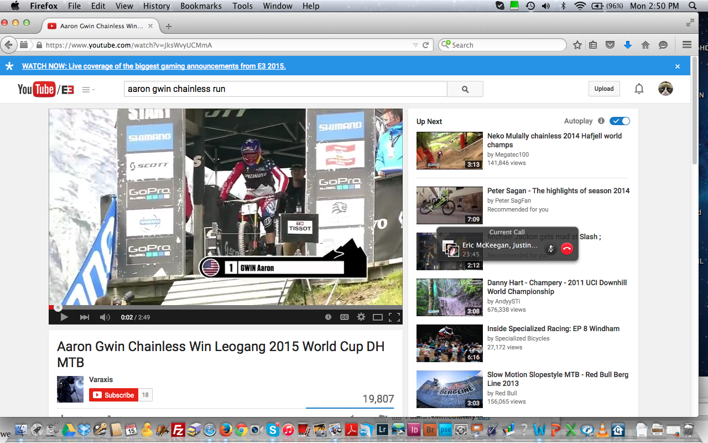Click the YouTube search box with query

[x=285, y=89]
